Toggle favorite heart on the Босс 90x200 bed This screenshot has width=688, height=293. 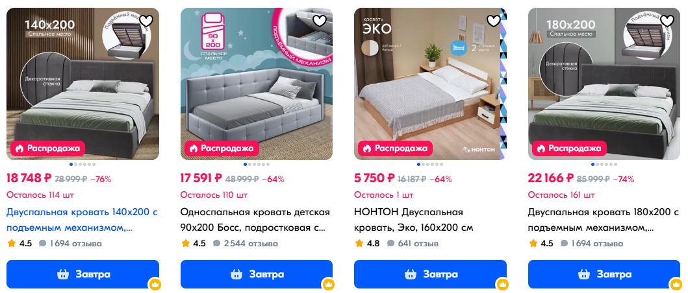tap(320, 21)
